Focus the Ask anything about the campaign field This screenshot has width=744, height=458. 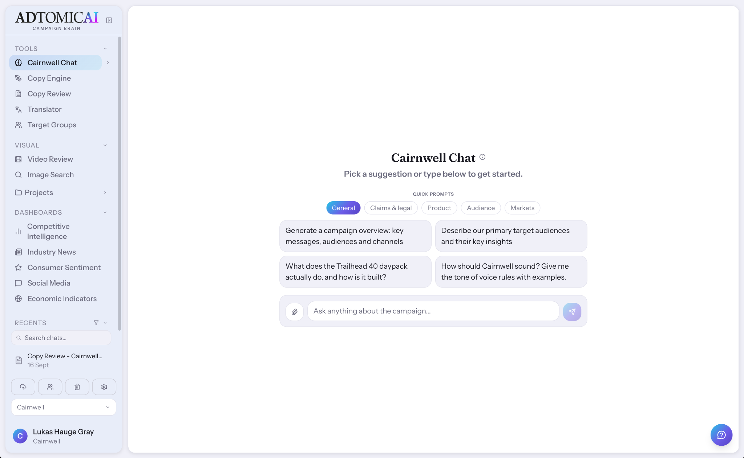click(x=433, y=311)
